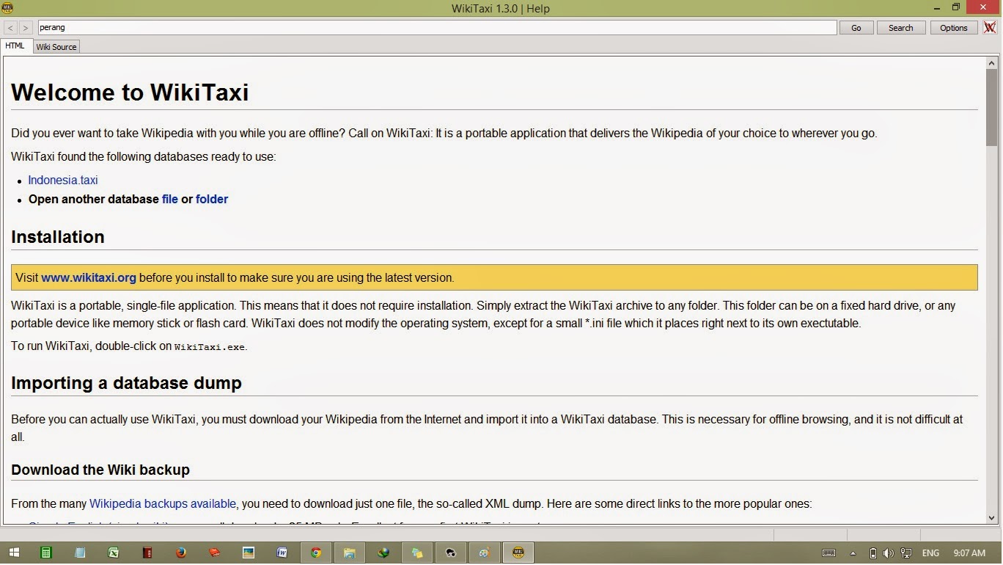Click the 'WikiTaxi.exe' monospace text

point(210,347)
